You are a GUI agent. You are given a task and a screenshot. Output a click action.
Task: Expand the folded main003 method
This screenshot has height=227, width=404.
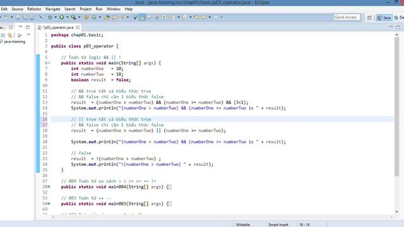[49, 204]
